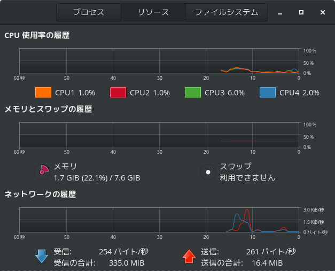
Task: Click the ネットワークの履歴 heading
Action: 40,194
